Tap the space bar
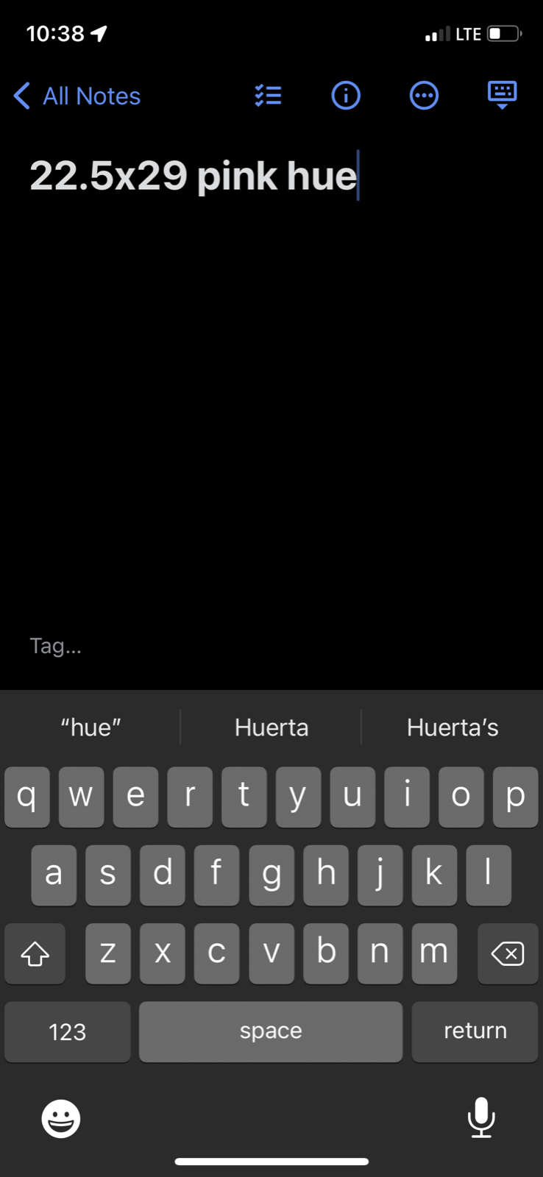543x1177 pixels. (x=271, y=1031)
